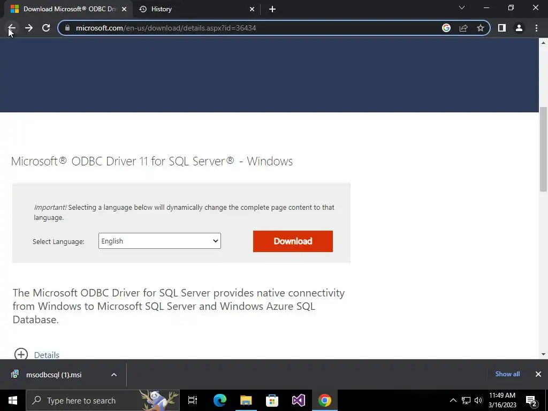Bookmark this page with star icon
Screen dimensions: 548x411
coord(481,28)
